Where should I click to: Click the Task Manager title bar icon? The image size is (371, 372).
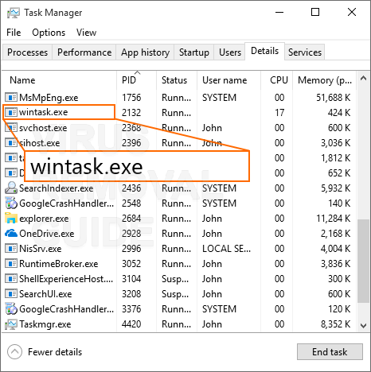tap(14, 13)
